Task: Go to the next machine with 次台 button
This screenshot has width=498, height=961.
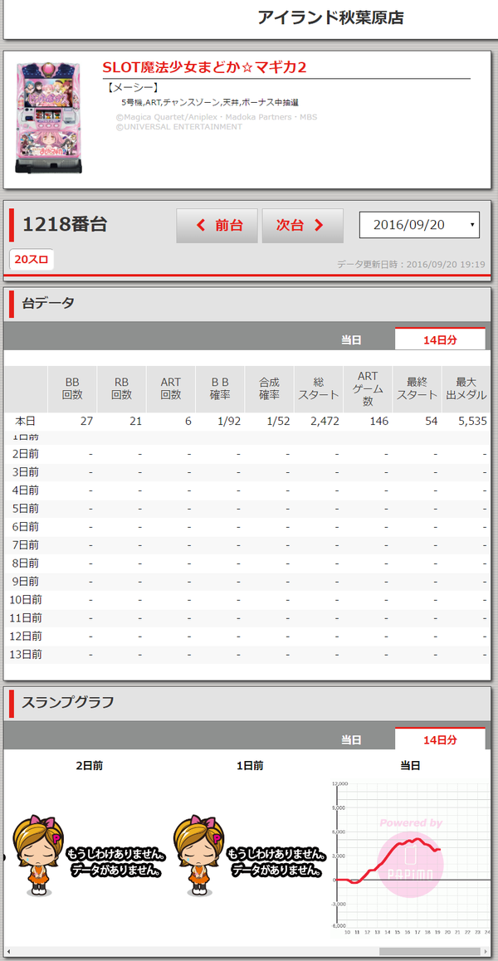Action: (302, 226)
